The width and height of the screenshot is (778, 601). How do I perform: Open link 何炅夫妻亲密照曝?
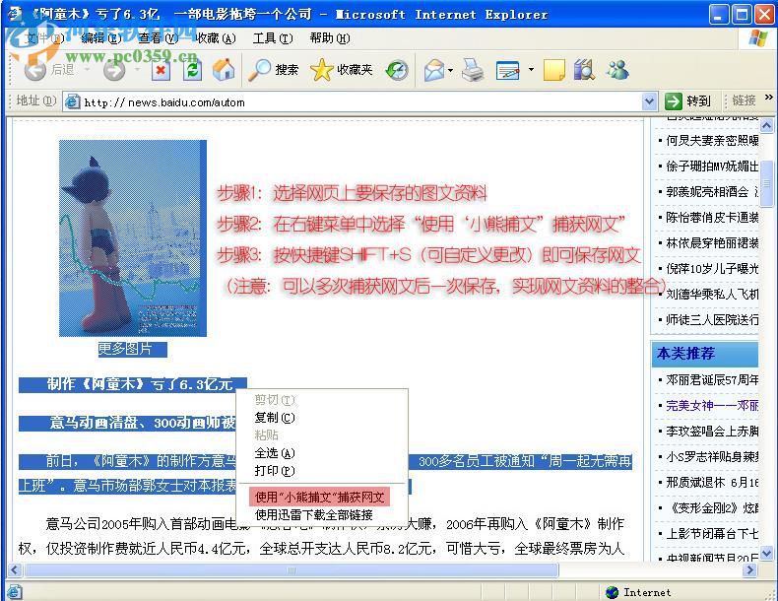[712, 141]
